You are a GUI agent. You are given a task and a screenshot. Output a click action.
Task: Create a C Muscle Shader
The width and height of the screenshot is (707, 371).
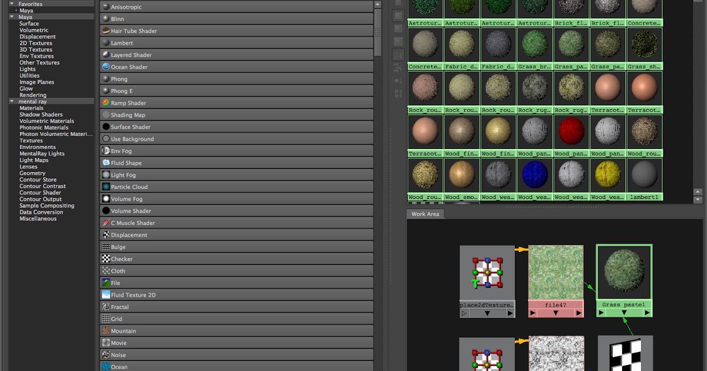[236, 223]
